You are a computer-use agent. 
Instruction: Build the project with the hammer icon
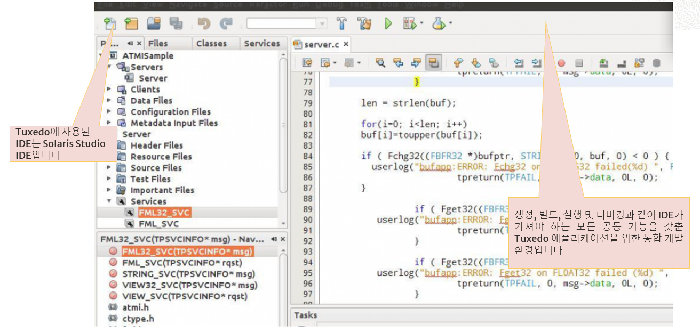[342, 23]
